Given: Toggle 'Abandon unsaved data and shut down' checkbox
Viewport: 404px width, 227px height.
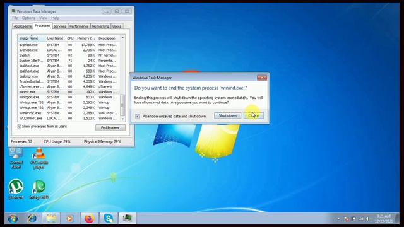Looking at the screenshot, I should point(138,116).
